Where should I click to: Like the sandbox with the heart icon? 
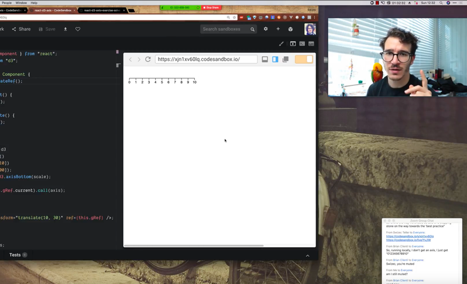tap(78, 29)
